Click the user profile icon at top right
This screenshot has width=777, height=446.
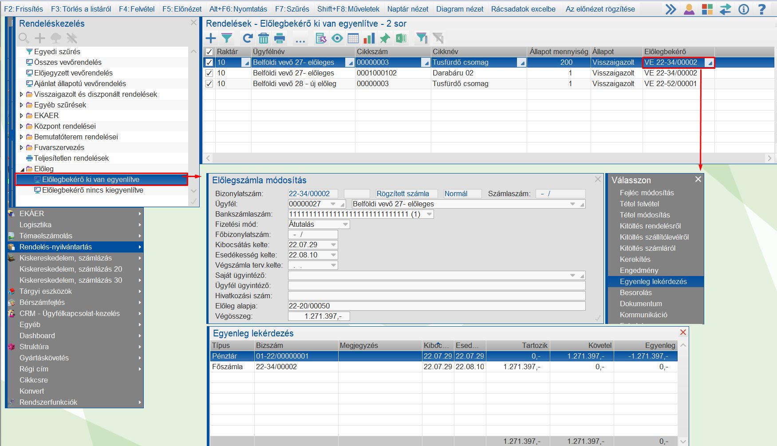tap(689, 9)
